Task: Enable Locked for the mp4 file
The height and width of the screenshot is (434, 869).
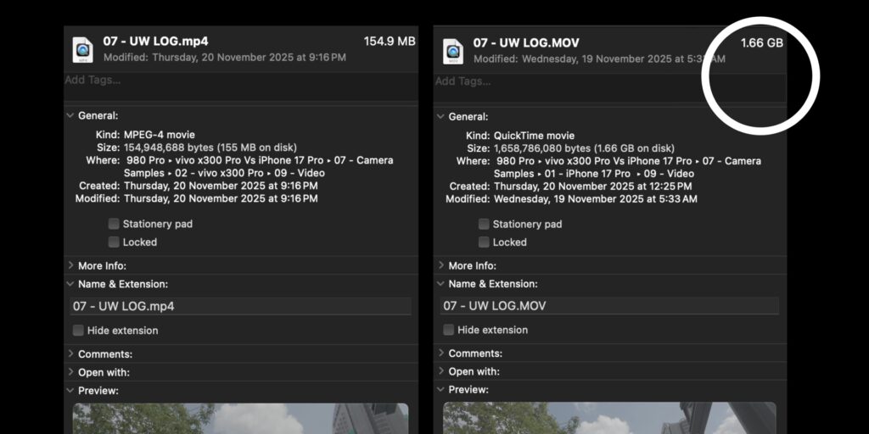Action: tap(114, 242)
